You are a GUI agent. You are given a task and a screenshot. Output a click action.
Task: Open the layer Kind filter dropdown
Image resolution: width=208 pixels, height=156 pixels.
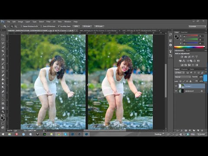point(180,72)
